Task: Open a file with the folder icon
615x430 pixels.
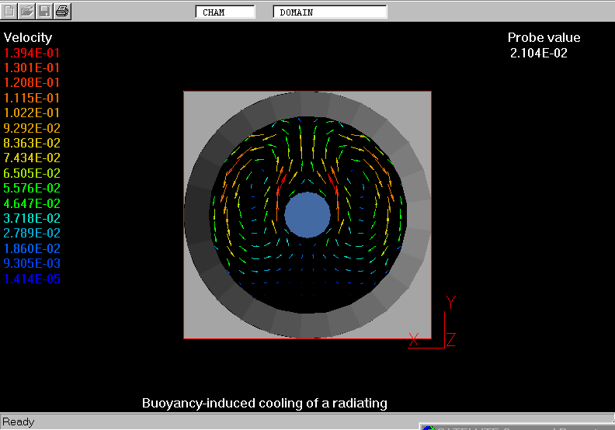Action: pyautogui.click(x=27, y=11)
